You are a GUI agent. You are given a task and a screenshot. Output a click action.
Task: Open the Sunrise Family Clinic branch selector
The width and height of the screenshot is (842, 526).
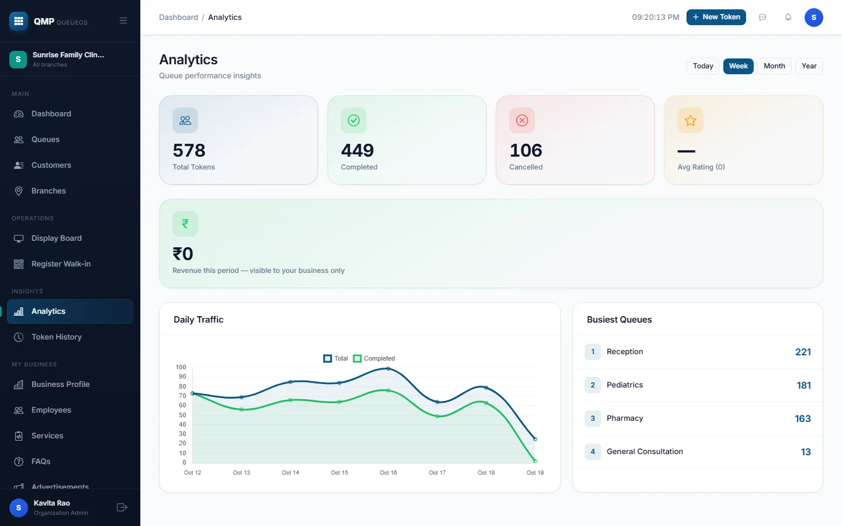[70, 59]
